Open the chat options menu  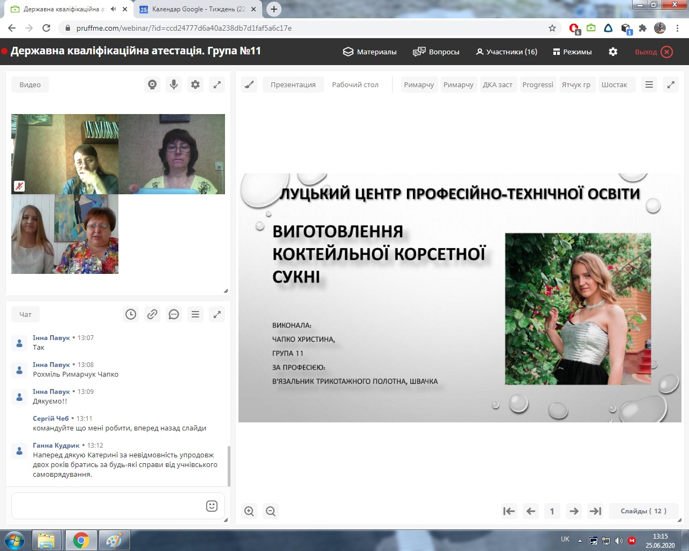[x=195, y=314]
